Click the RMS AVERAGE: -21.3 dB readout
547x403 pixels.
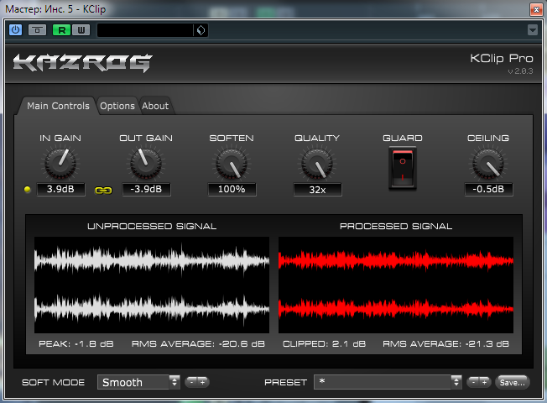click(445, 344)
